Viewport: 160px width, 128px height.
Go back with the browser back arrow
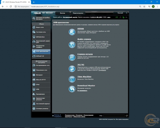[x=3, y=6]
